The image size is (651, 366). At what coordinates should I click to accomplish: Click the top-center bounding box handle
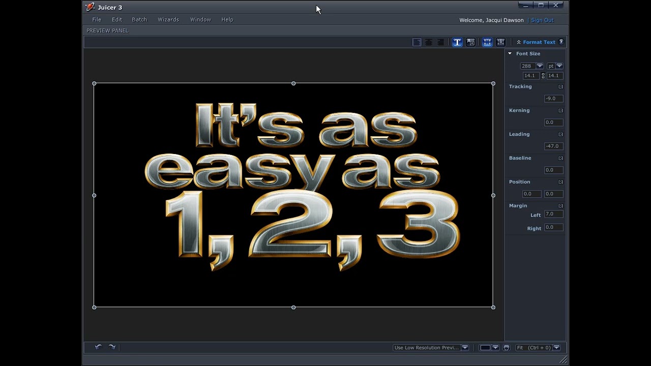pos(293,83)
